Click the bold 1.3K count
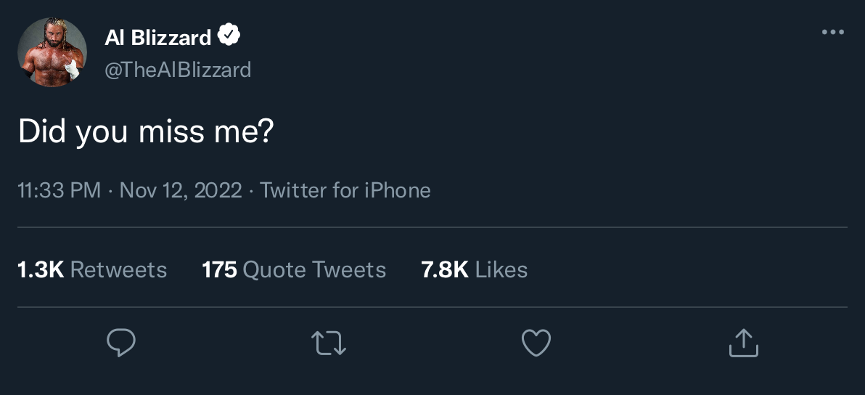 click(41, 270)
